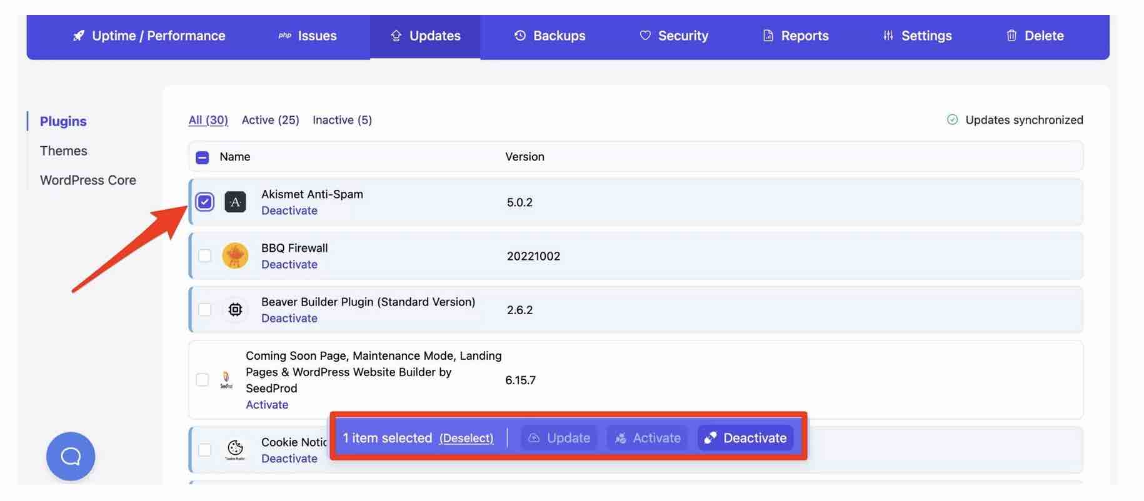This screenshot has height=501, width=1144.
Task: Filter by Active (25) plugins
Action: (271, 120)
